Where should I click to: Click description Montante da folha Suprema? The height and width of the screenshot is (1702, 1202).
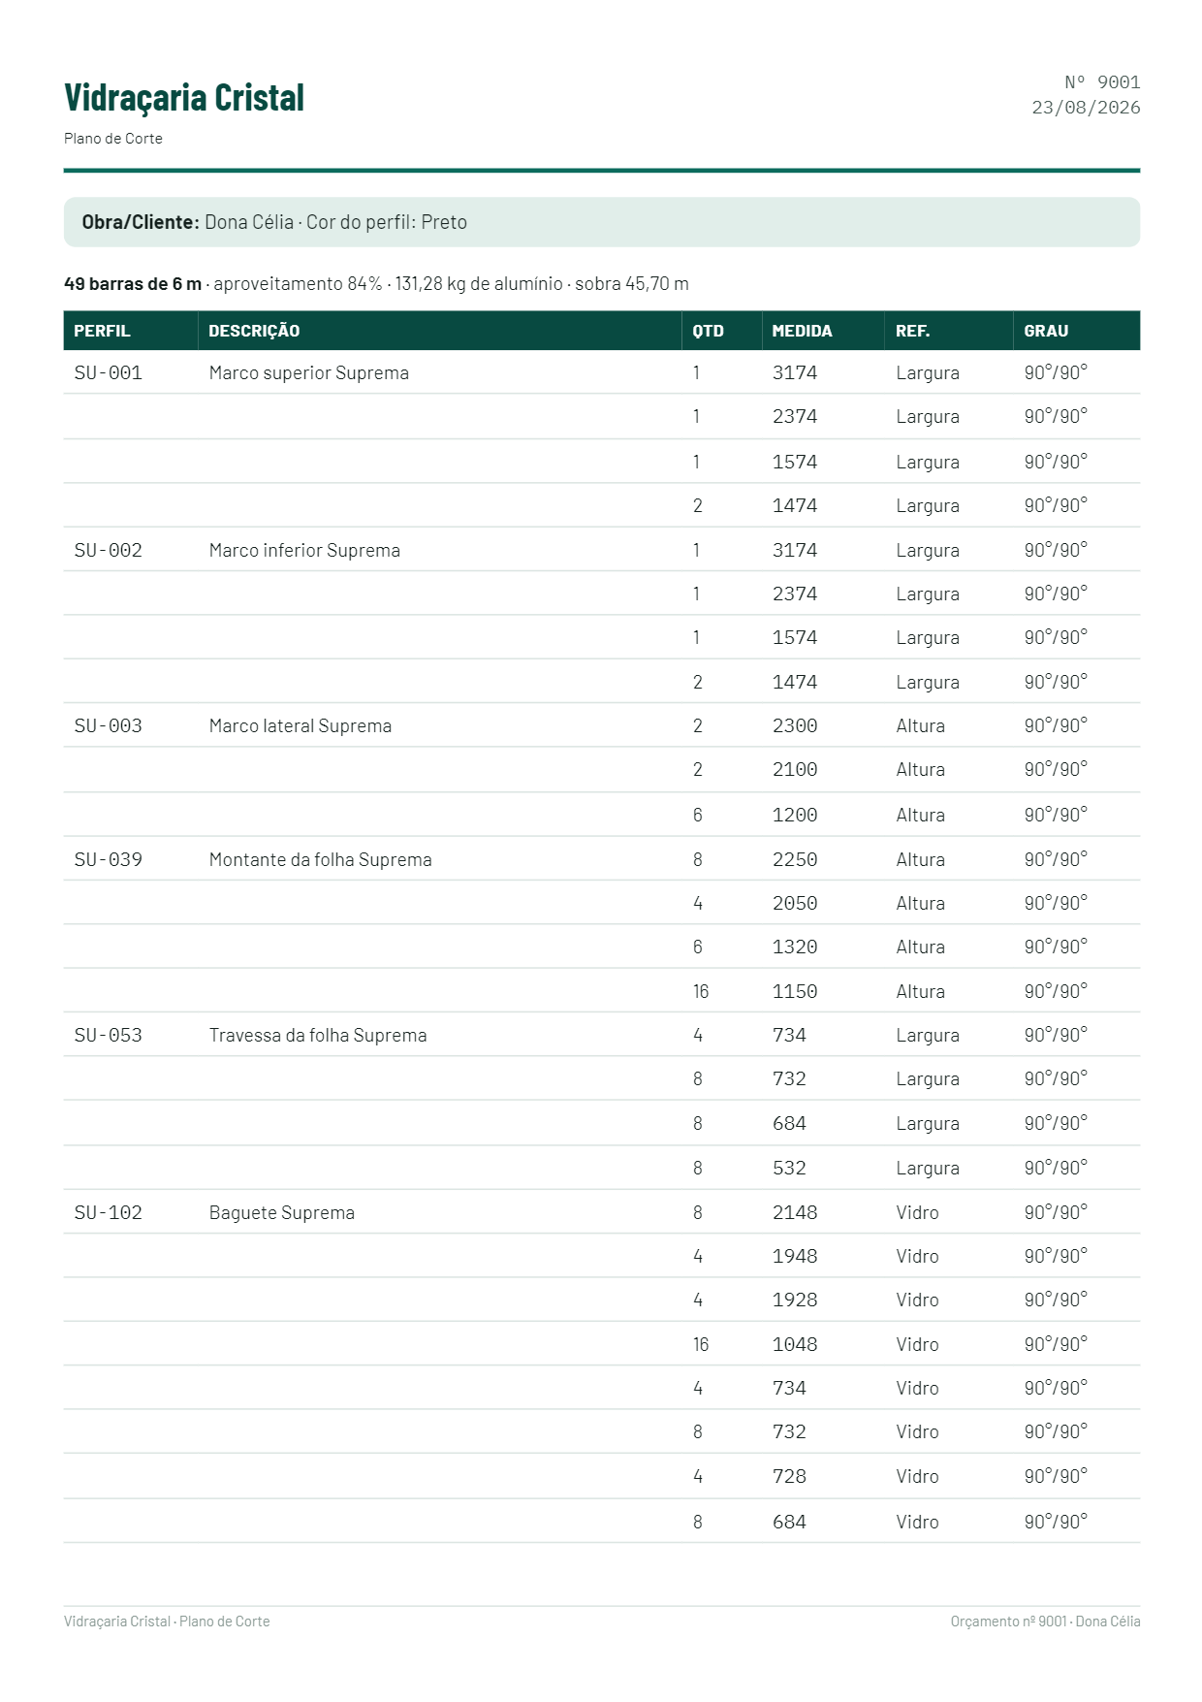coord(321,859)
